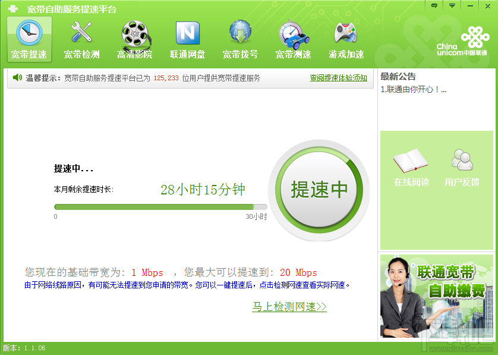Viewport: 498px width, 355px height.
Task: Click the chat message icon in title bar
Action: 434,6
